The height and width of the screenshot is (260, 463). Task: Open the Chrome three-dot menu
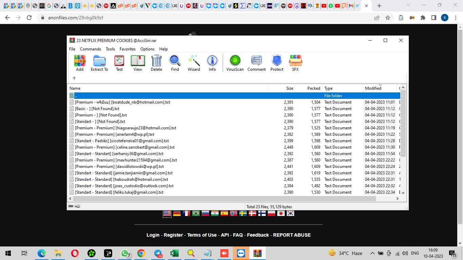pyautogui.click(x=456, y=18)
